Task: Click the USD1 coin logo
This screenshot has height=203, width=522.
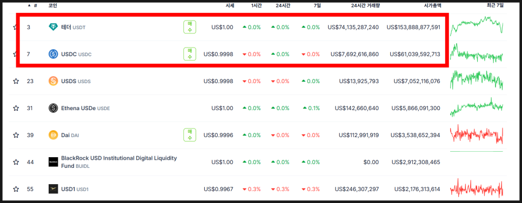Action: coord(53,189)
